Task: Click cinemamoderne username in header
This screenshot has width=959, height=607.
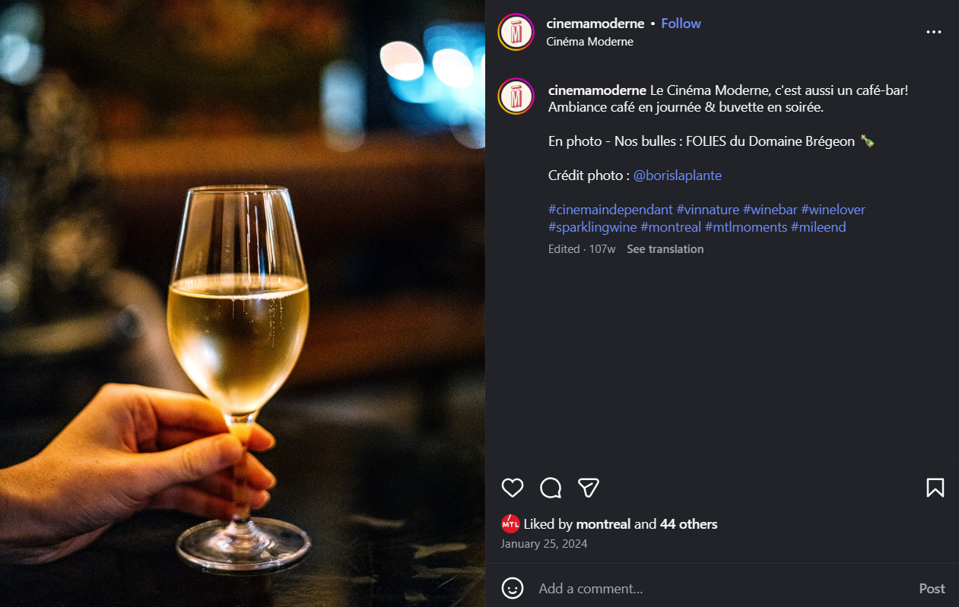Action: (x=595, y=24)
